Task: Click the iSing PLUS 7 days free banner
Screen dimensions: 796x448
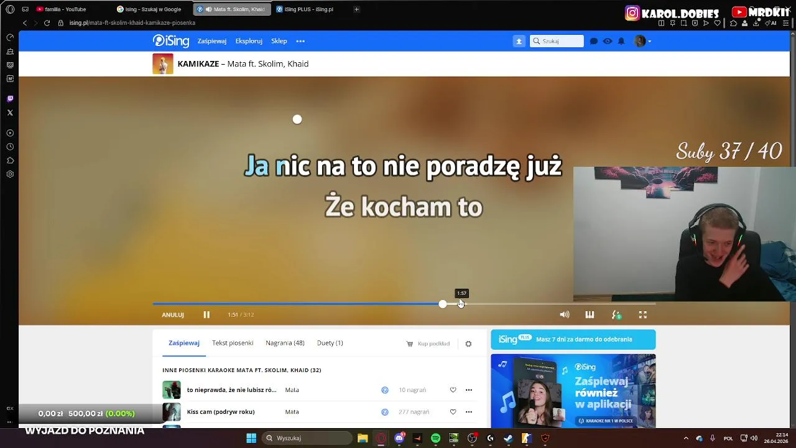Action: [573, 339]
